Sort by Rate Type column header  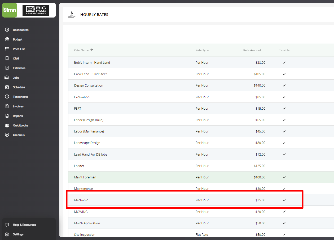202,50
